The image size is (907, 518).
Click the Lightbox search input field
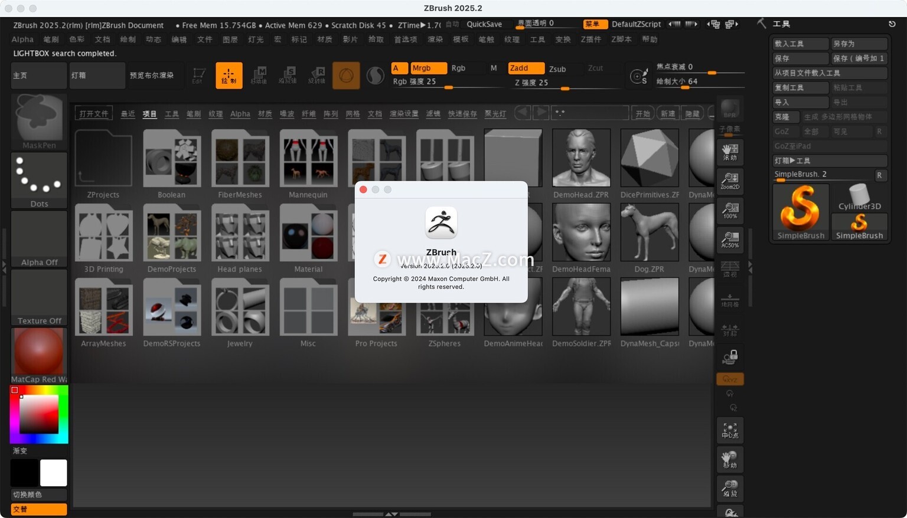(590, 113)
